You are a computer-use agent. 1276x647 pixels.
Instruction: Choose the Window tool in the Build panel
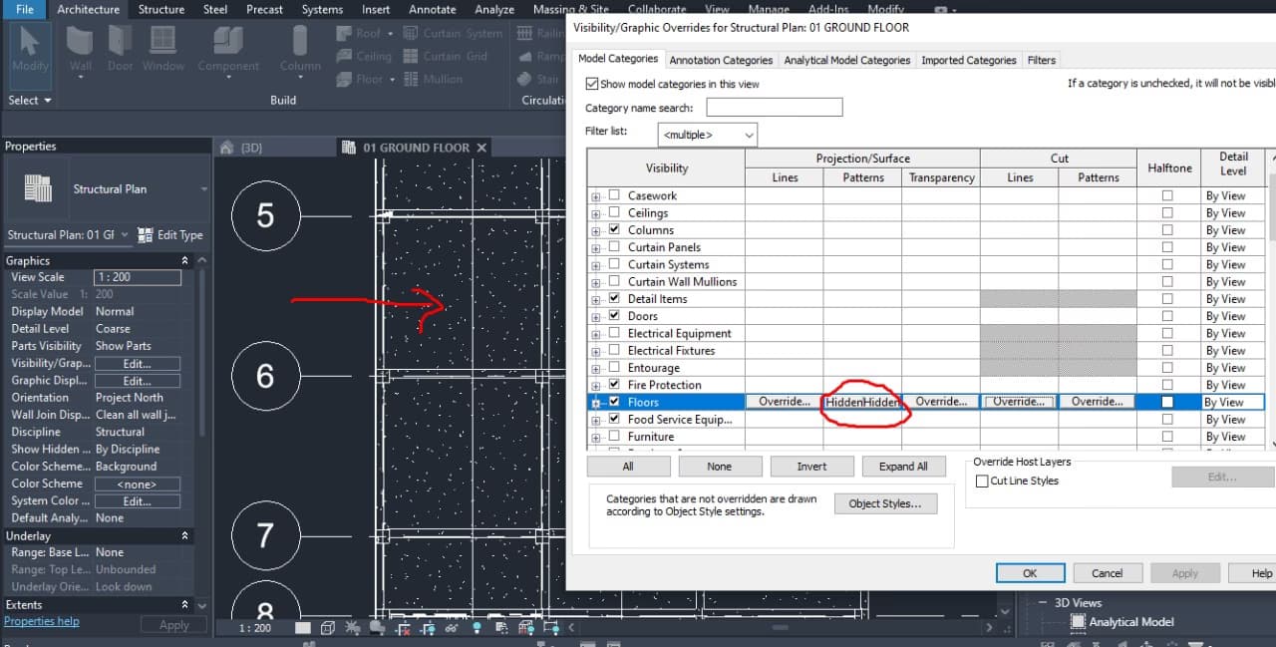click(162, 50)
